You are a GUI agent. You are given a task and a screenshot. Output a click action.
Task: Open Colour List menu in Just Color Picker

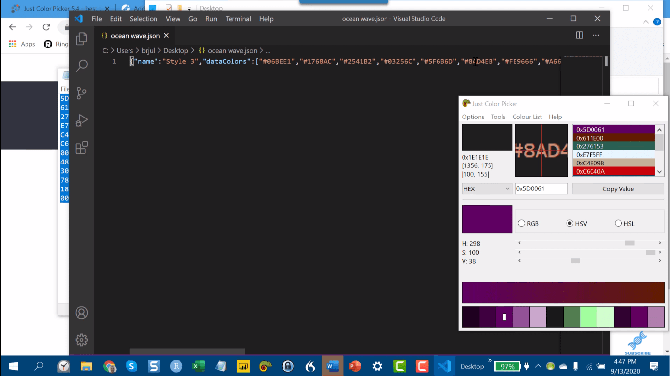coord(527,117)
